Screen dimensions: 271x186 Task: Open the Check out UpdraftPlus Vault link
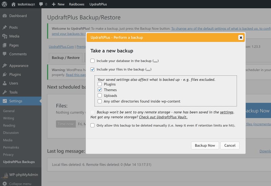point(163,117)
